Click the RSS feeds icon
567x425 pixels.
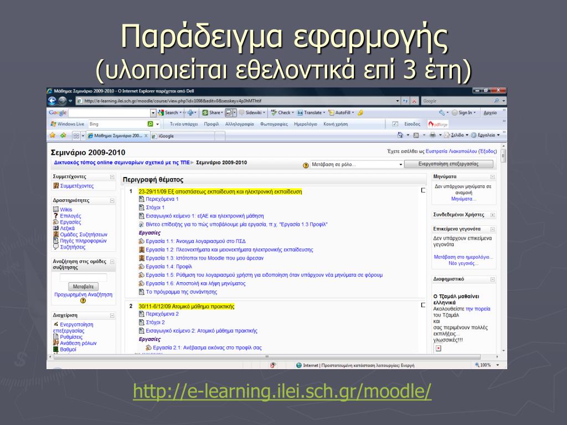point(416,135)
